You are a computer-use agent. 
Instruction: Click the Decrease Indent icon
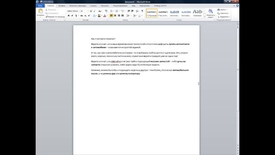click(128, 11)
